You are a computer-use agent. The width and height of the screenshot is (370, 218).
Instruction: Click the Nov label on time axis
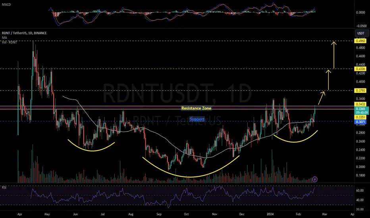(214, 214)
